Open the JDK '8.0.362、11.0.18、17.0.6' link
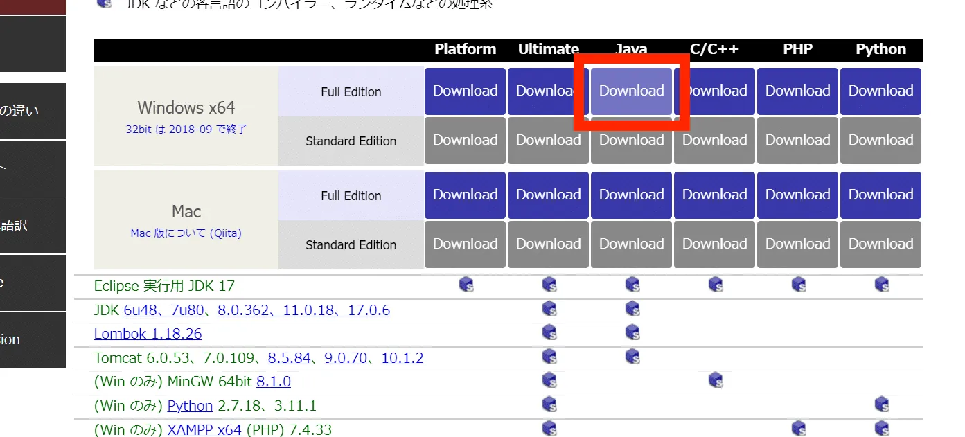965x437 pixels. click(303, 310)
